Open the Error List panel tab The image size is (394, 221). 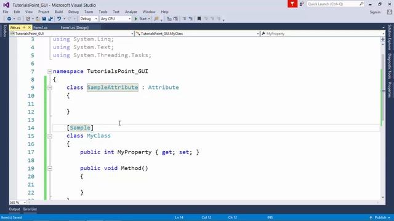30,209
